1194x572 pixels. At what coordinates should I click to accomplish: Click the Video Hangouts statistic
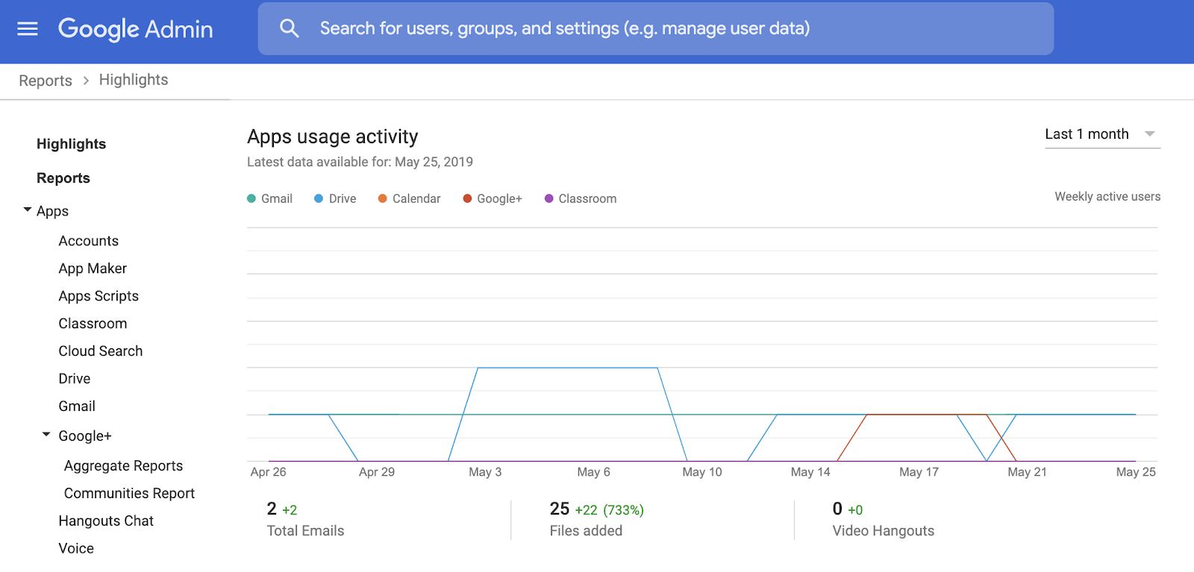(884, 520)
